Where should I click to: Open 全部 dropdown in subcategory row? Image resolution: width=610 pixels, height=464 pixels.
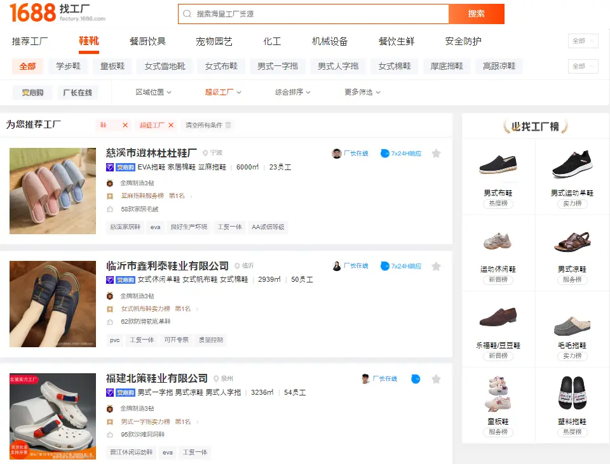583,67
